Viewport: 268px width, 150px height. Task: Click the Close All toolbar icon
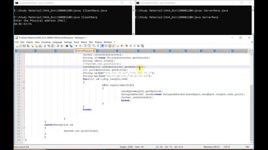(x=36, y=46)
